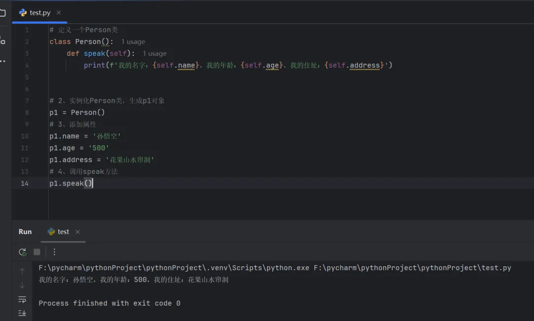Show more tool windows ellipsis
This screenshot has width=534, height=321.
click(2, 61)
